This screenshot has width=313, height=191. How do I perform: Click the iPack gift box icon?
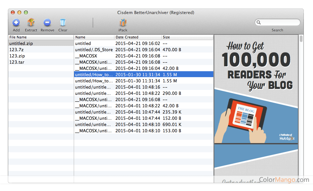[123, 23]
